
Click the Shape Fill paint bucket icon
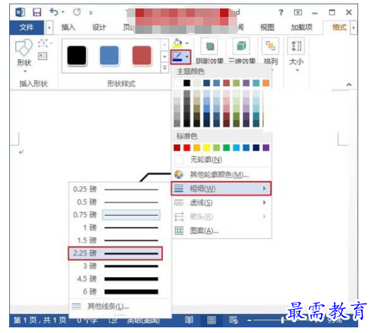click(178, 43)
